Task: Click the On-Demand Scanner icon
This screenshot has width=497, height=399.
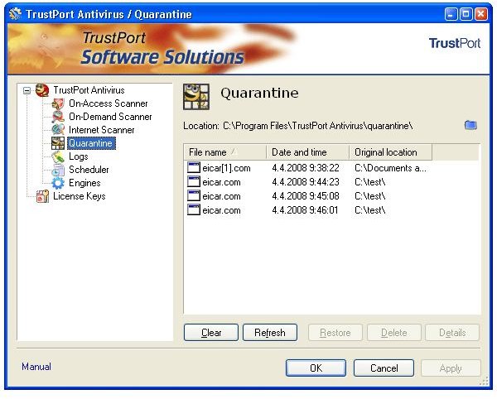Action: pos(58,117)
